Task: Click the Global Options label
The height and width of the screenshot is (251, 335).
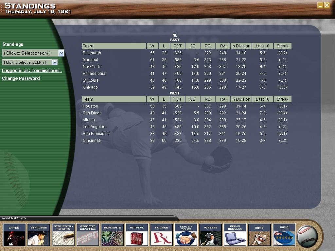Action: coord(14,218)
